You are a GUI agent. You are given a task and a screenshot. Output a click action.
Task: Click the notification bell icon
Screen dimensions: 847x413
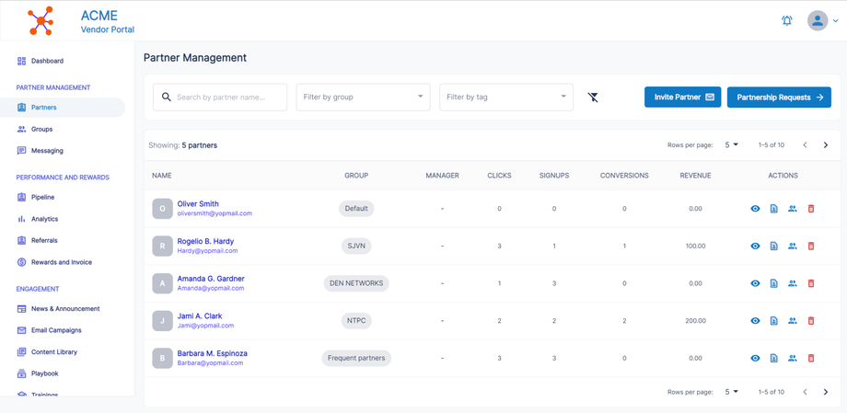pos(786,20)
